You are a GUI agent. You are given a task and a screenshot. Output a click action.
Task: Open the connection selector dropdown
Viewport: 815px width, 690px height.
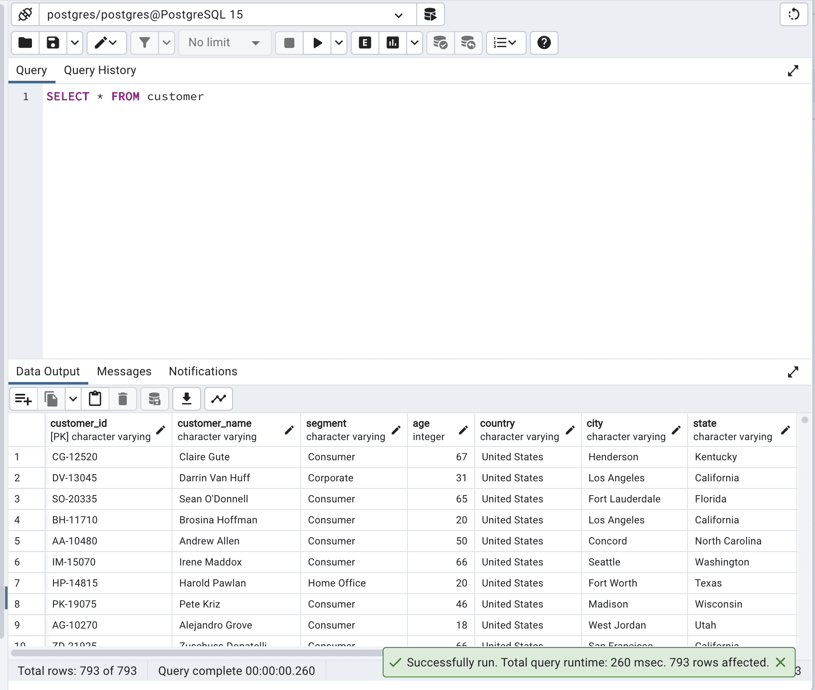coord(397,14)
